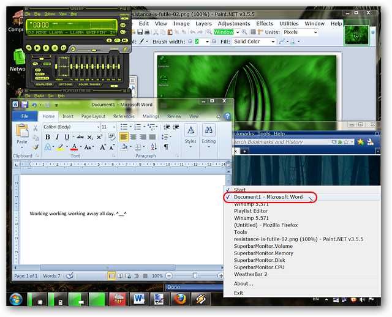
Task: Click the font color A icon
Action: tap(74, 147)
